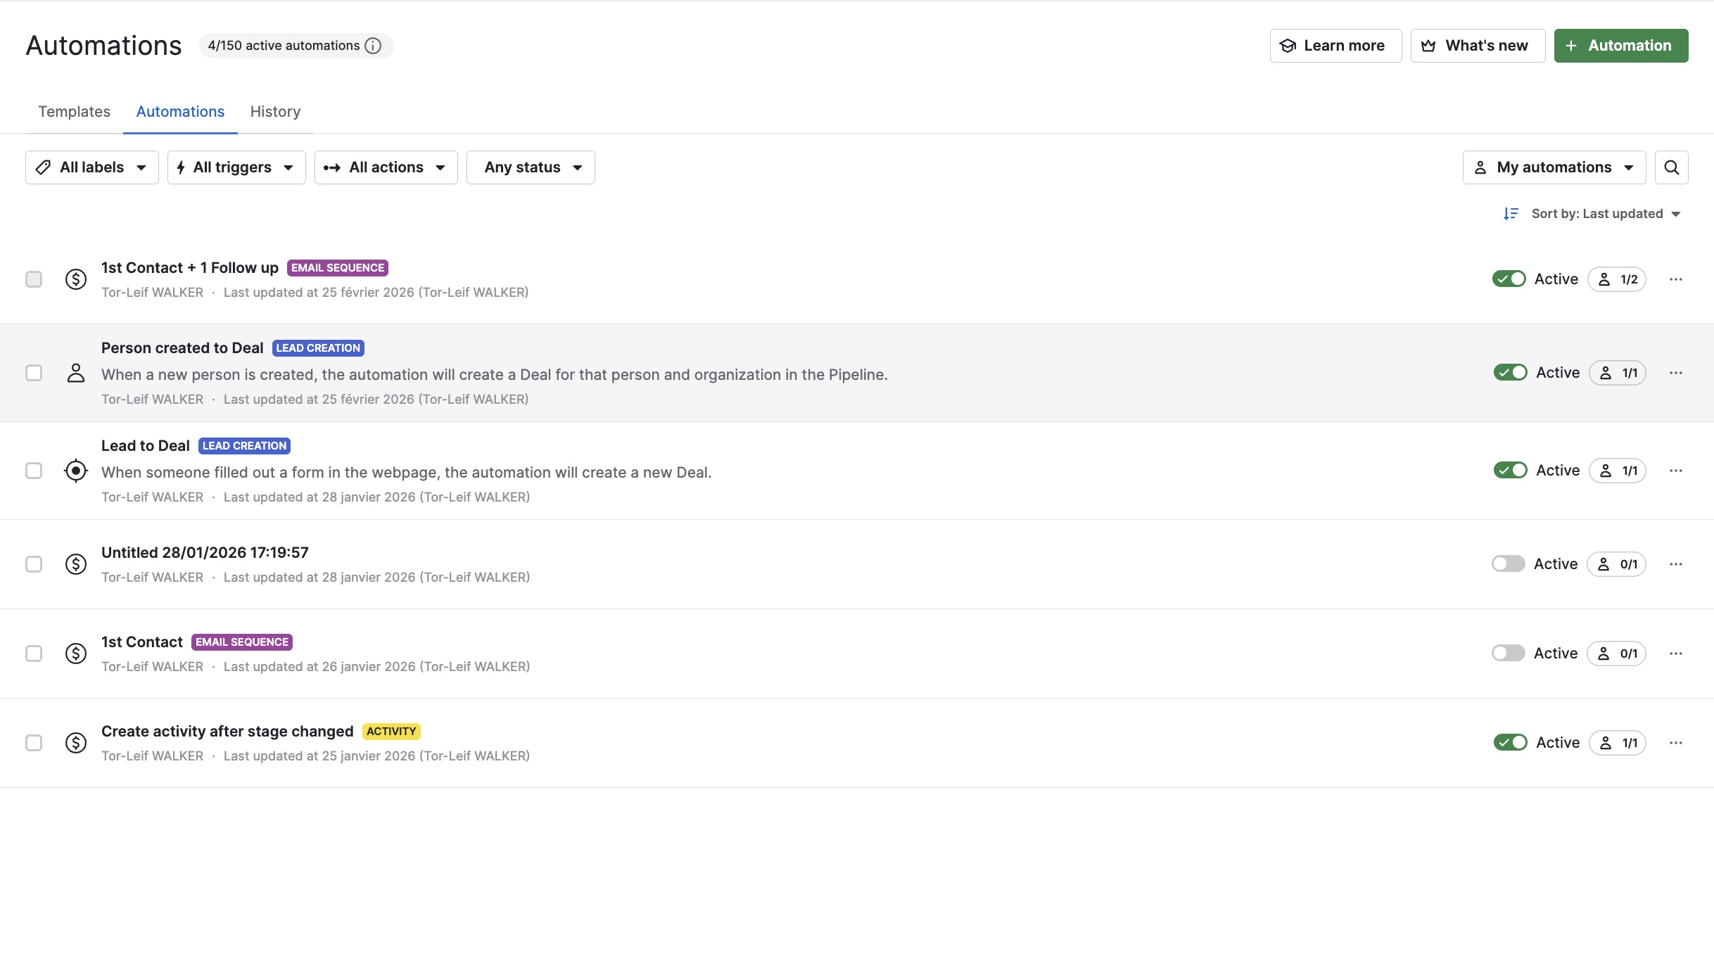Image resolution: width=1714 pixels, height=975 pixels.
Task: Open the All actions filter dropdown
Action: pos(386,167)
